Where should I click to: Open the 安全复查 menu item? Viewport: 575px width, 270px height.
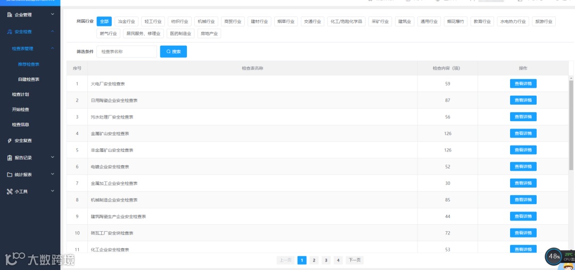click(23, 141)
